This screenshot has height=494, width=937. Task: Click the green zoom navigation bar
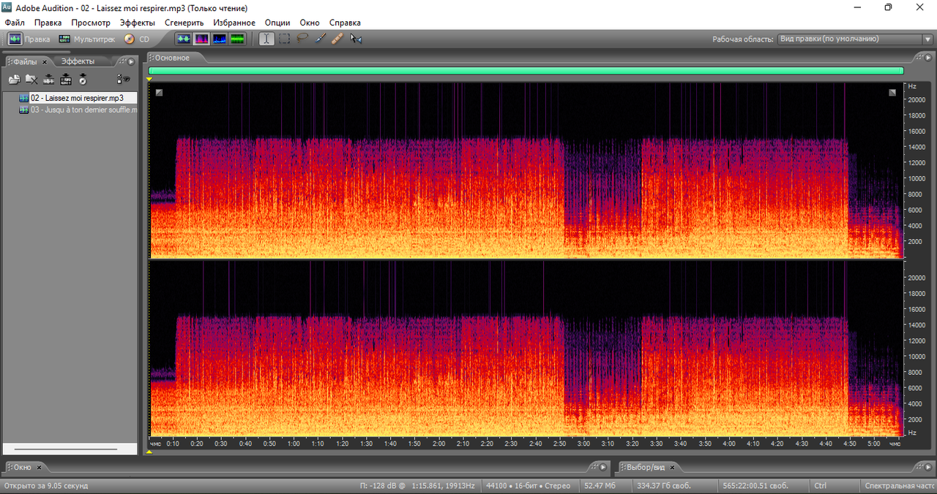click(526, 71)
